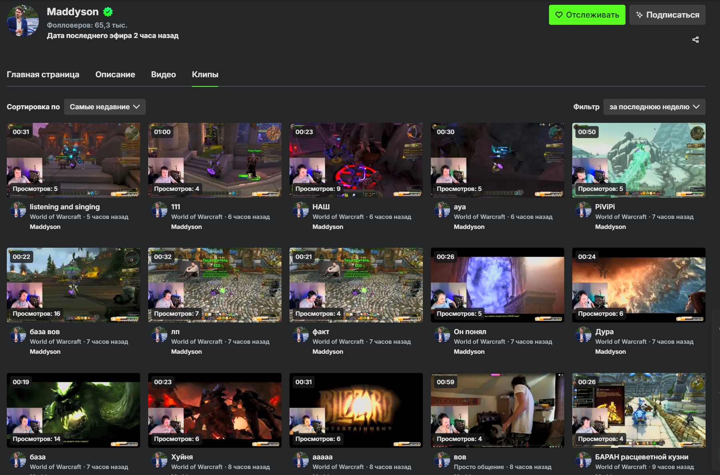Click the 'Фолловеров: 65,3 тыс.' text

point(87,25)
